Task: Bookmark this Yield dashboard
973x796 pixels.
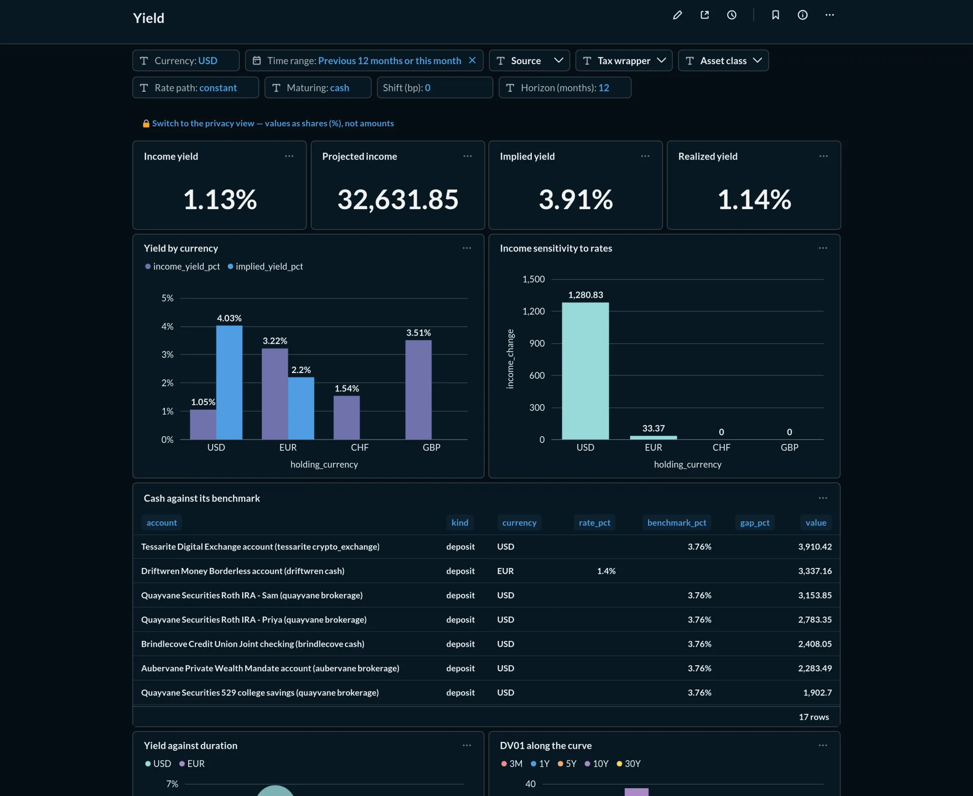Action: (775, 15)
